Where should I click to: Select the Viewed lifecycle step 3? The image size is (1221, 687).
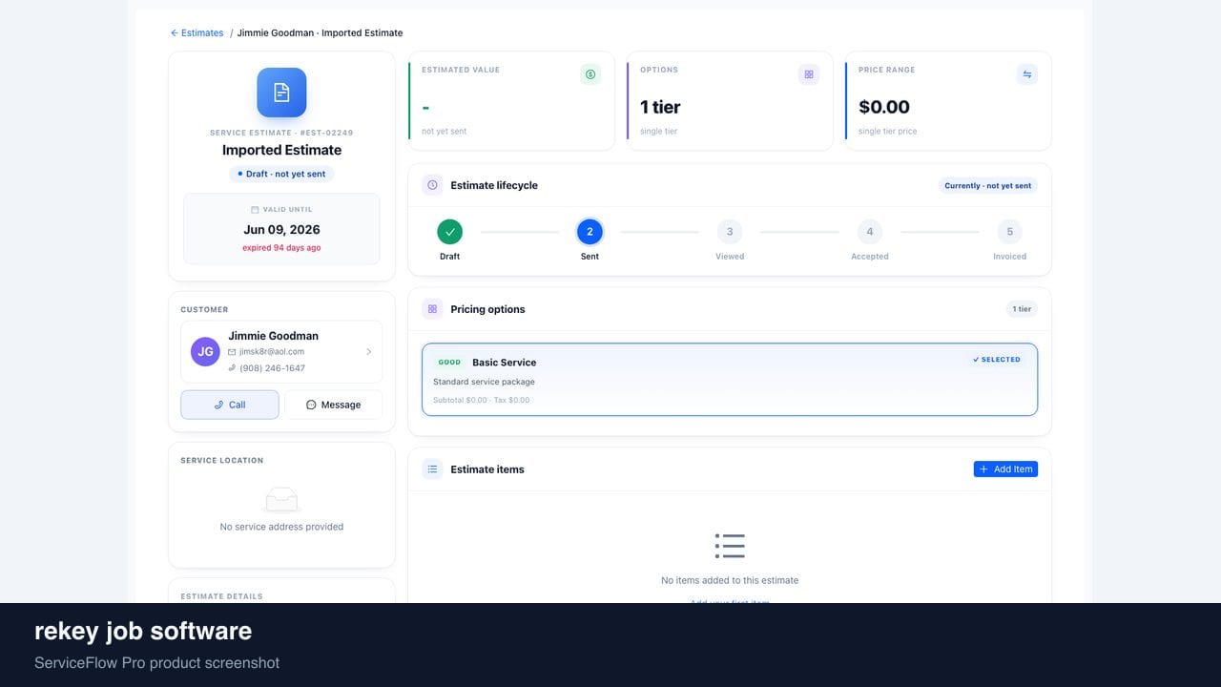point(730,232)
